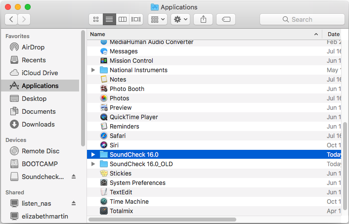Select the Notes app icon
Viewport: 349px width, 224px height.
pos(104,79)
